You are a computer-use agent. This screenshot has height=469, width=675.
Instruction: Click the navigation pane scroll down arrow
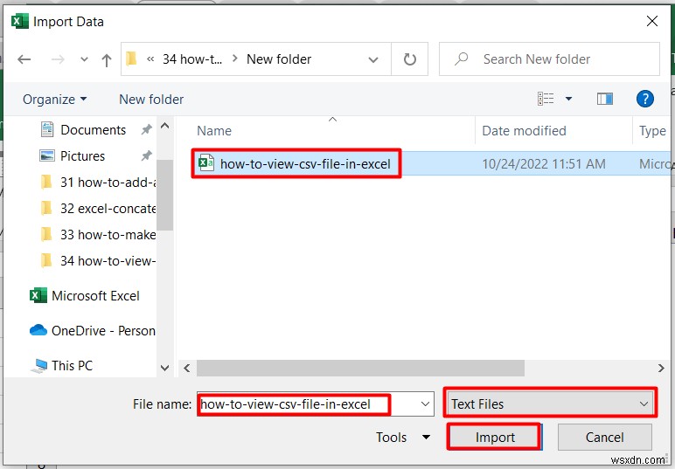point(165,368)
